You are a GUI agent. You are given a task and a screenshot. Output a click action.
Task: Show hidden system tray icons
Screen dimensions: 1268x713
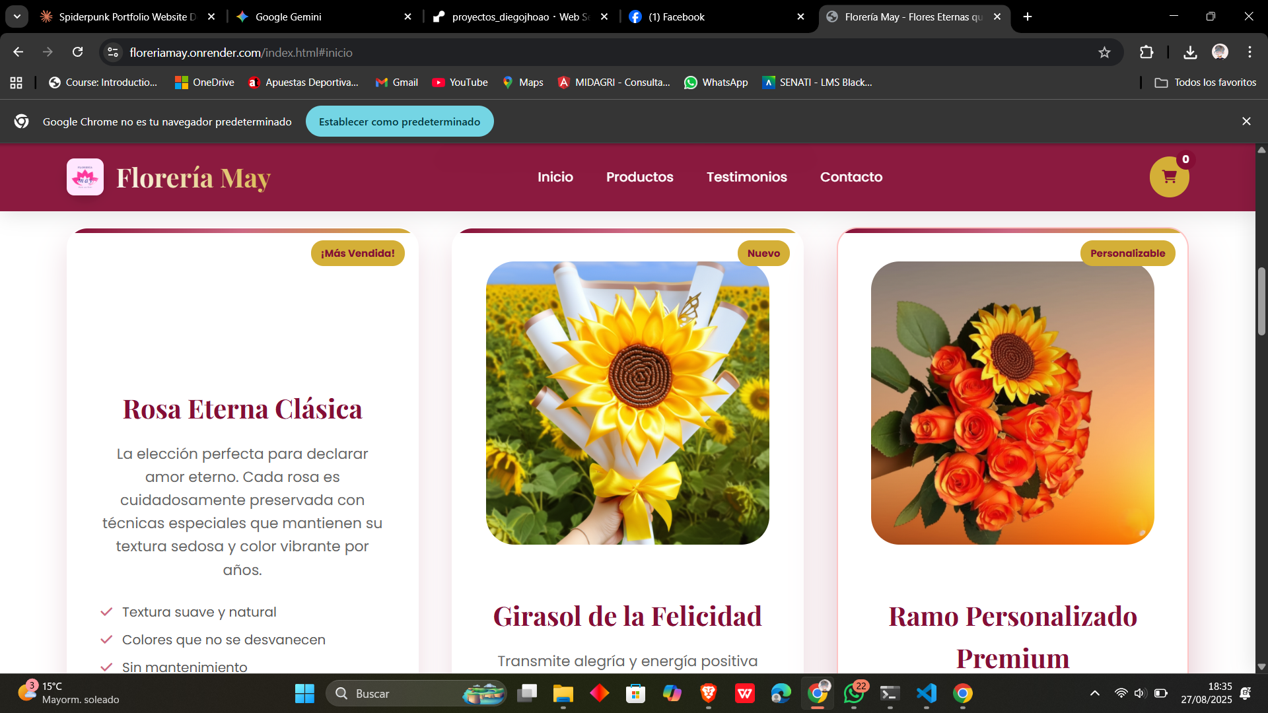(1094, 693)
